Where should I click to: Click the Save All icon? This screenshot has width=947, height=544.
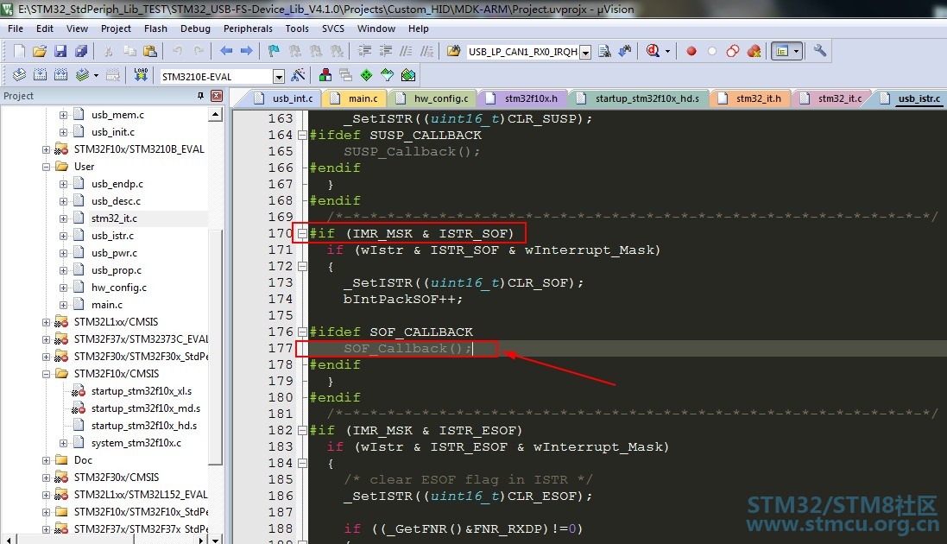pyautogui.click(x=81, y=52)
